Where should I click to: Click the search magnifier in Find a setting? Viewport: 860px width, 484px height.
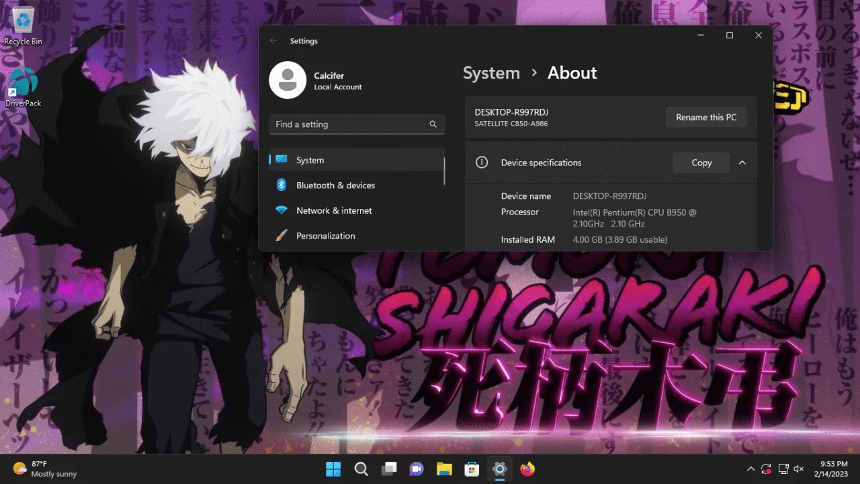(433, 124)
